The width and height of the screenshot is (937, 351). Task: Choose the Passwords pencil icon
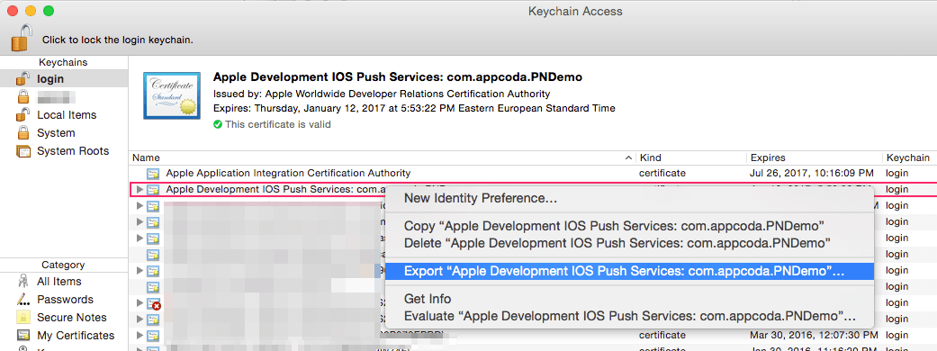tap(23, 299)
